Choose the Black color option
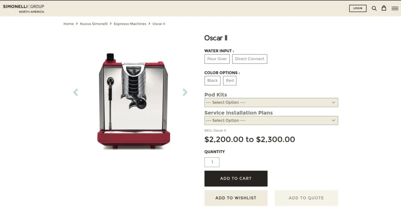The image size is (401, 214). click(x=213, y=81)
